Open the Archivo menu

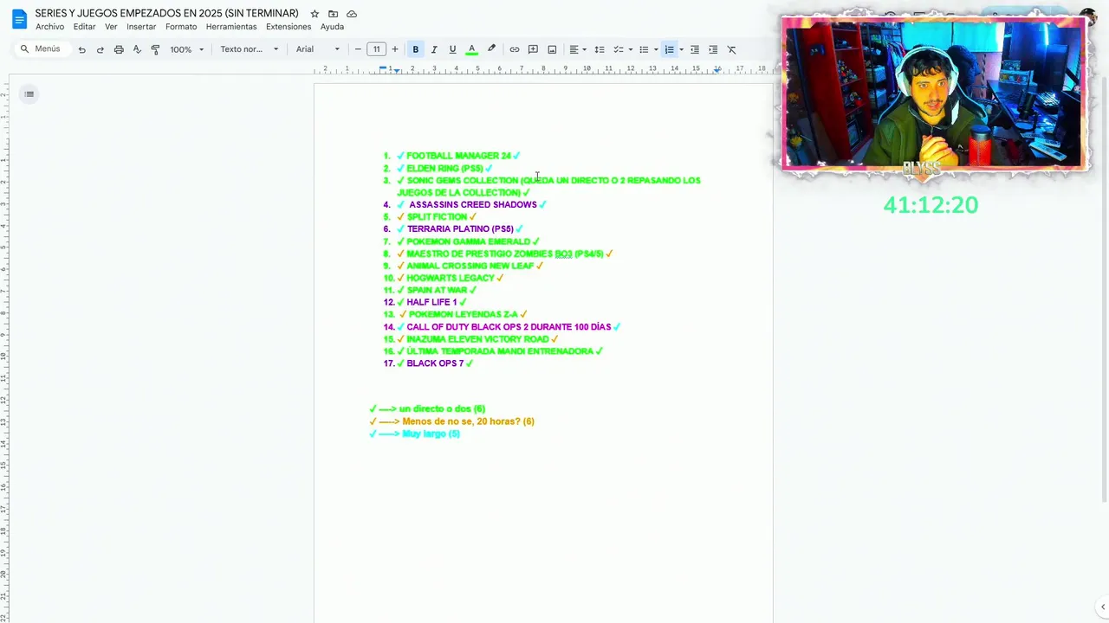pyautogui.click(x=49, y=27)
